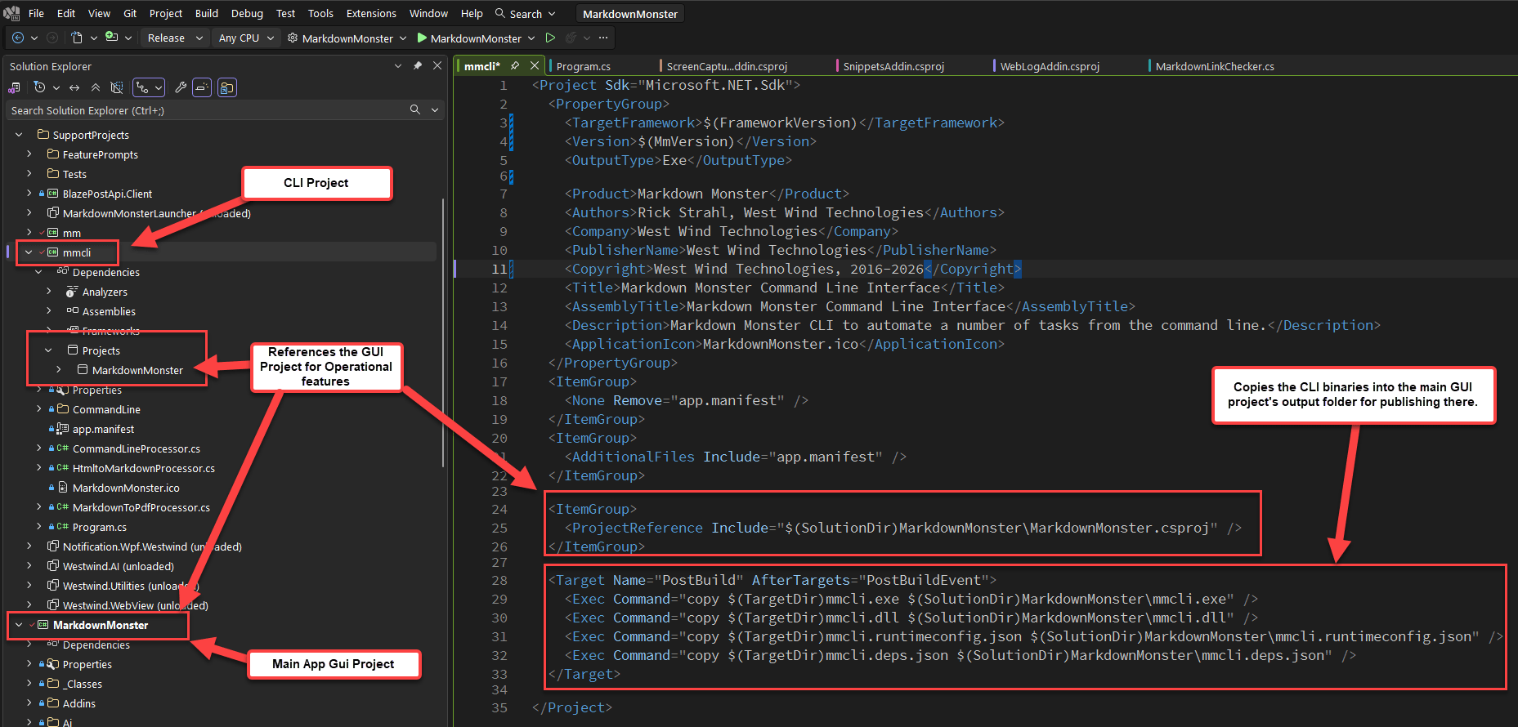Expand the FeaturePrompts folder
The width and height of the screenshot is (1518, 727).
pos(29,154)
